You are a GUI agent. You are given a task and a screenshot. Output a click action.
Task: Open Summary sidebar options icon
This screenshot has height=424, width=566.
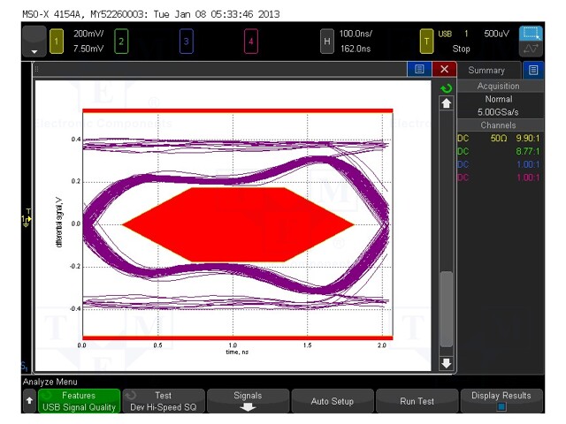533,70
